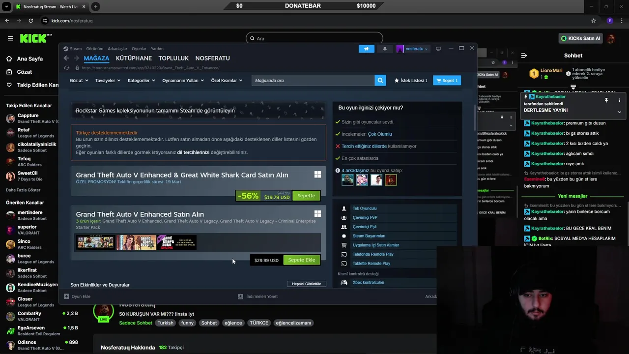
Task: Open Steam notifications bell
Action: coord(385,49)
